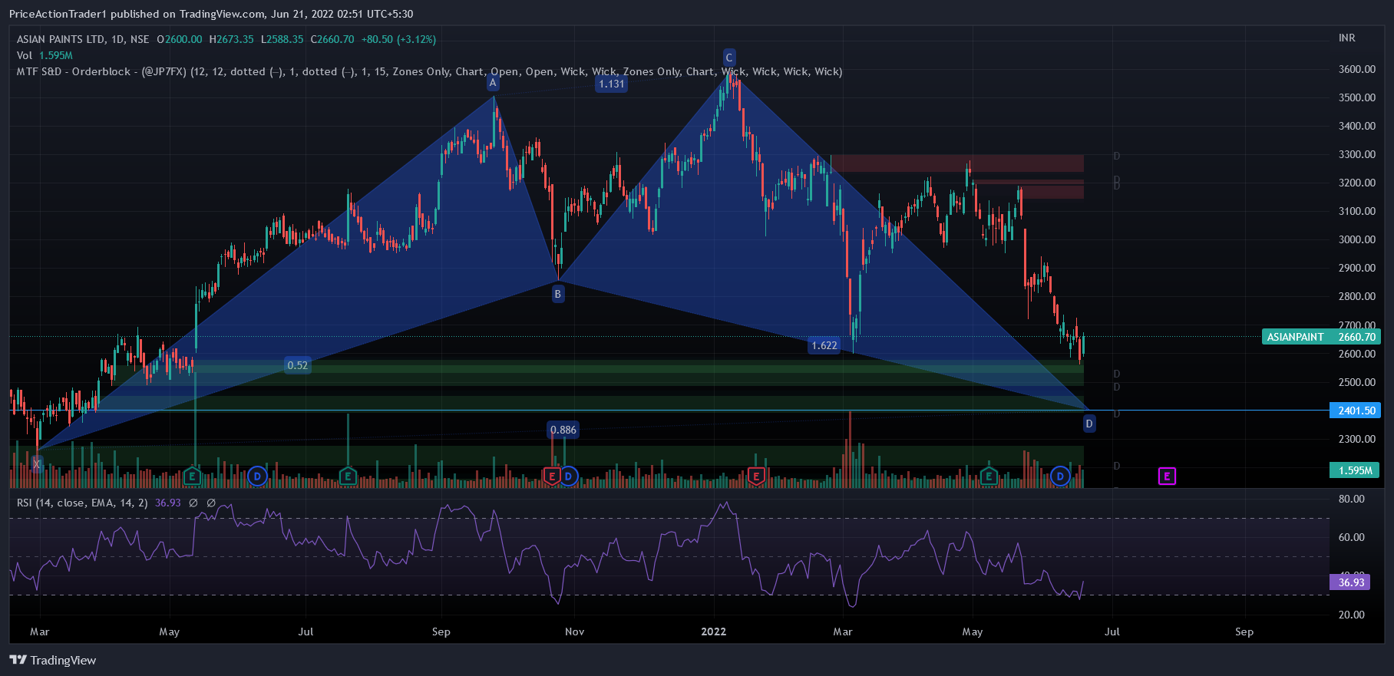
Task: Click the RSI (14, close, EMA, 14, 2) legend
Action: tap(82, 503)
